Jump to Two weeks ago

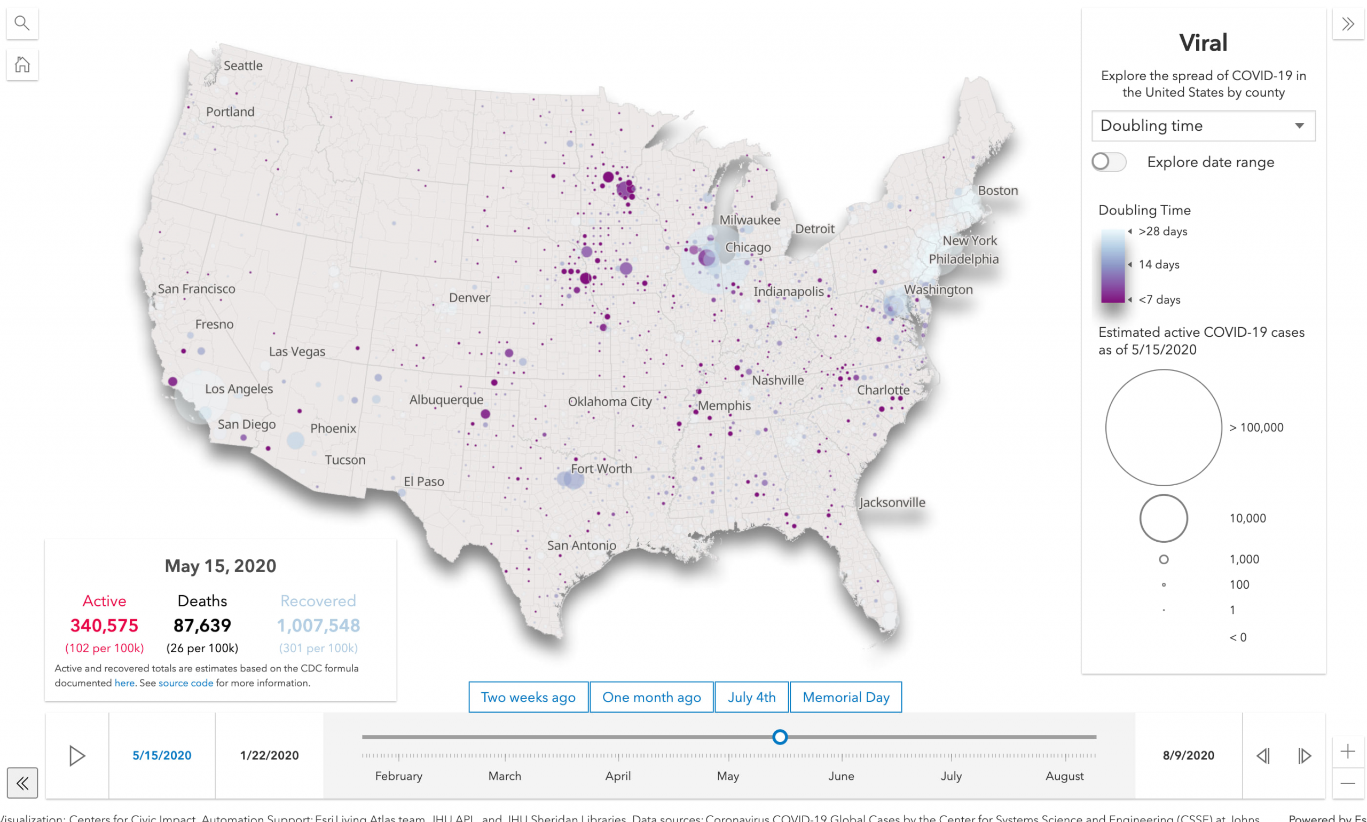[x=528, y=697]
